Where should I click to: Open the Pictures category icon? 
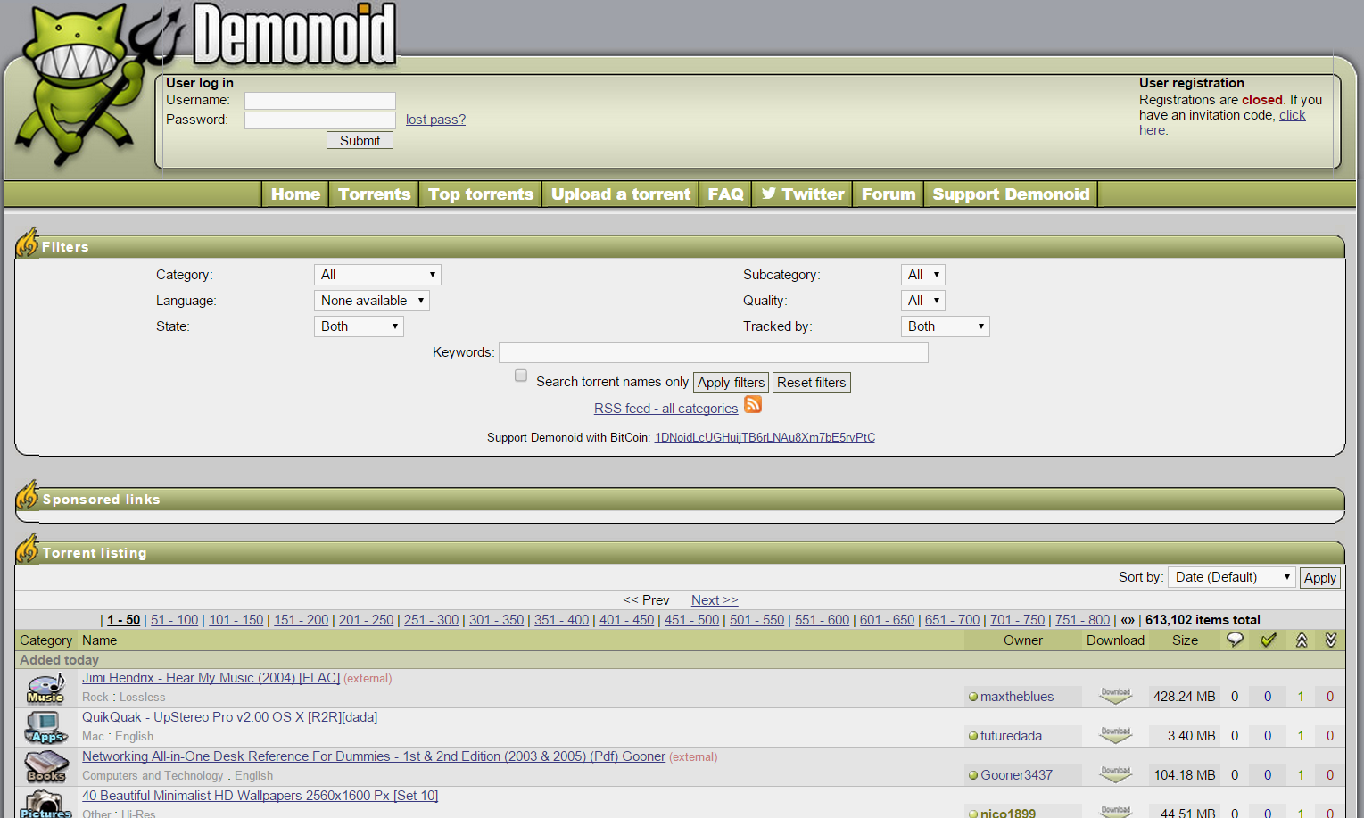pos(45,804)
